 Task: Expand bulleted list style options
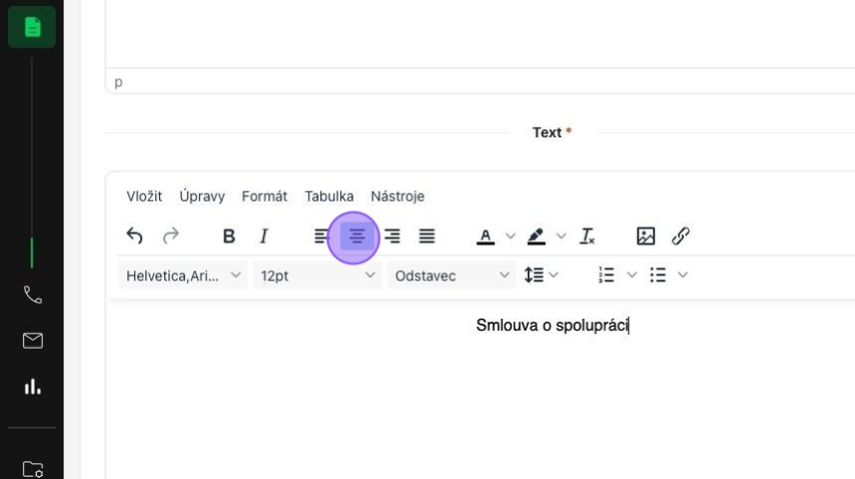click(x=683, y=275)
